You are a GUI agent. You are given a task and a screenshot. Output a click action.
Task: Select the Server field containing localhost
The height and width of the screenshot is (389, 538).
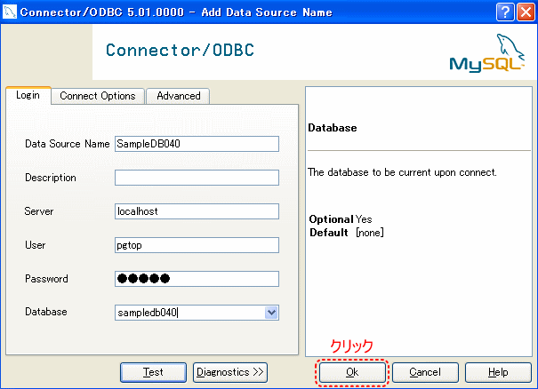197,211
